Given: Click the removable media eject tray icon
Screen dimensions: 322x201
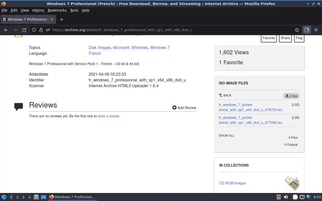Looking at the screenshot, I should (x=279, y=197).
